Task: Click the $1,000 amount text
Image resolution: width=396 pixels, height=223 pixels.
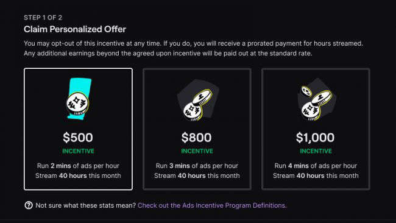Action: [x=315, y=138]
